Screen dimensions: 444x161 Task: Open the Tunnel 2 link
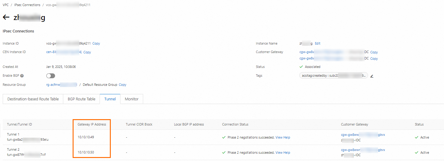tap(13, 149)
